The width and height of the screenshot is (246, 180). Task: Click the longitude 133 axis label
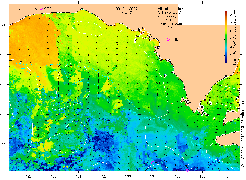[128, 176]
